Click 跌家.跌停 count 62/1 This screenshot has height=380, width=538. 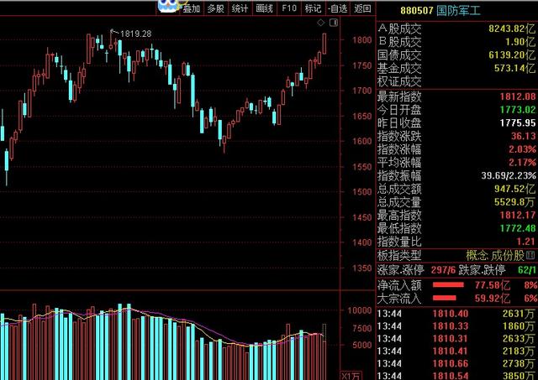pos(527,270)
